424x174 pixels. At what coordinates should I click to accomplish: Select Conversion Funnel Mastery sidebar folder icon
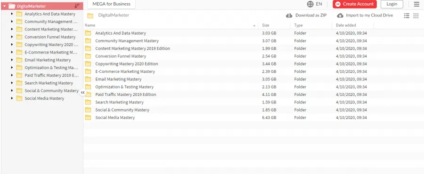pos(19,37)
